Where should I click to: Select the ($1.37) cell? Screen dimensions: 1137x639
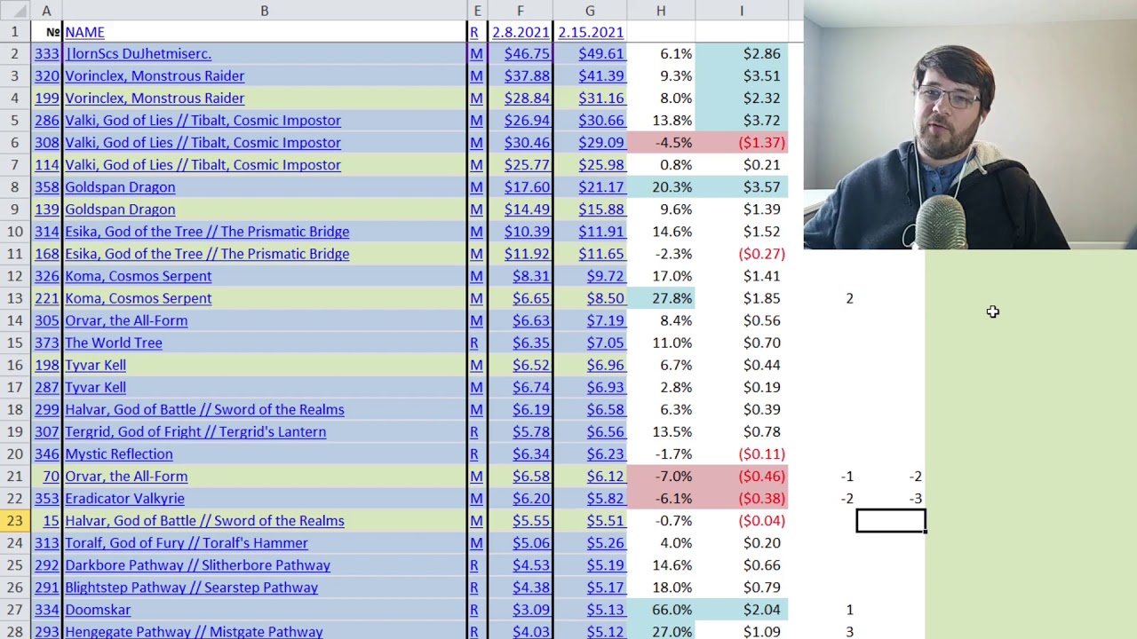coord(742,143)
